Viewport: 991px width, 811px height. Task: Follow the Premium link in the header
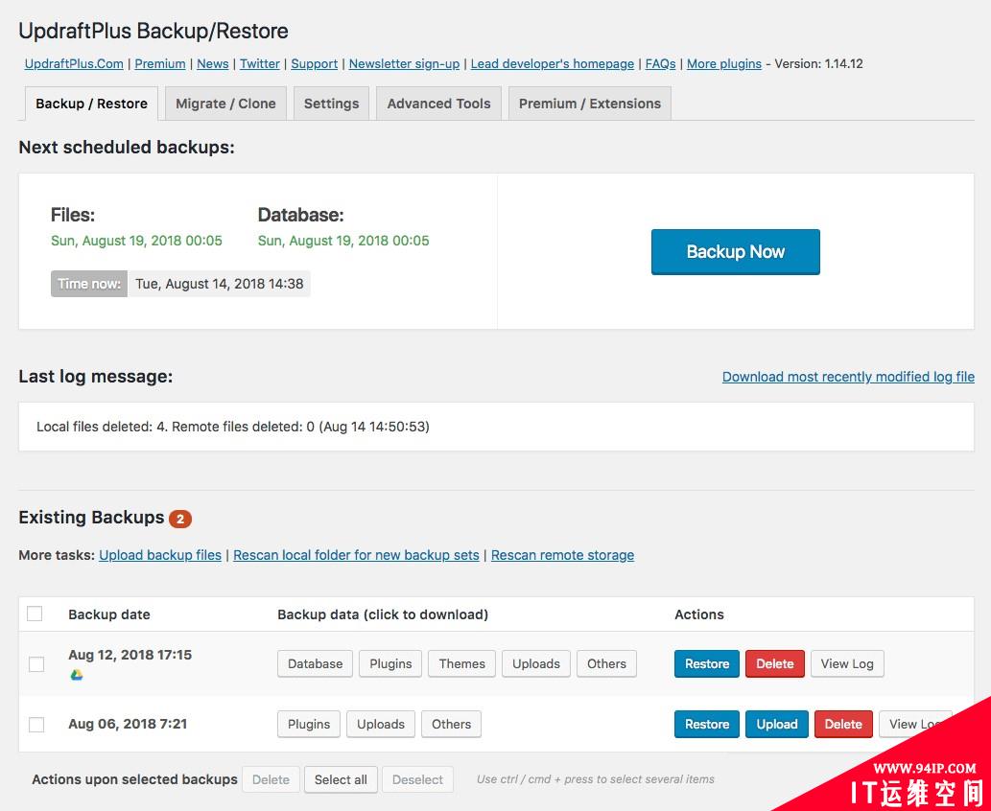160,64
